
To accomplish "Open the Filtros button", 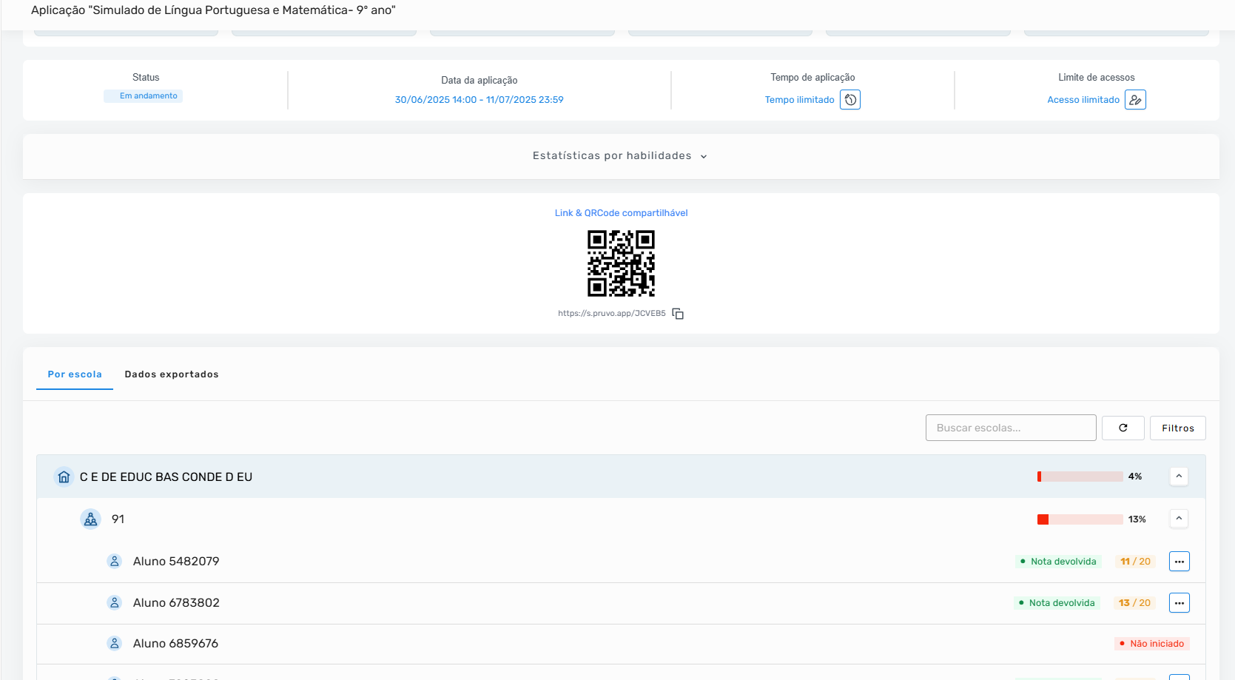I will (x=1178, y=428).
